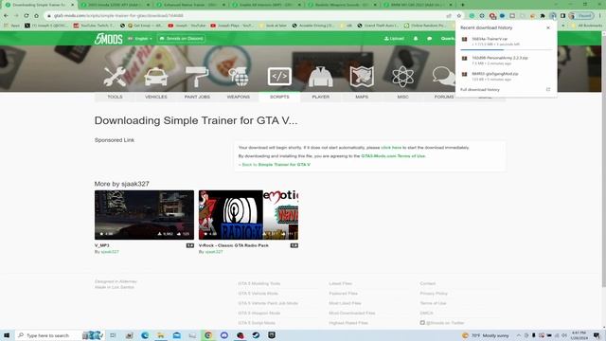The width and height of the screenshot is (606, 341).
Task: Switch to MISC tab
Action: click(403, 97)
